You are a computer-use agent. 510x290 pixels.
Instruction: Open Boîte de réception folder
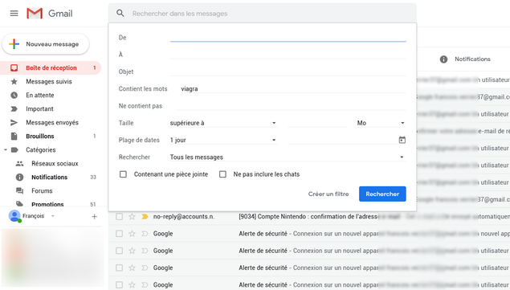[x=51, y=67]
